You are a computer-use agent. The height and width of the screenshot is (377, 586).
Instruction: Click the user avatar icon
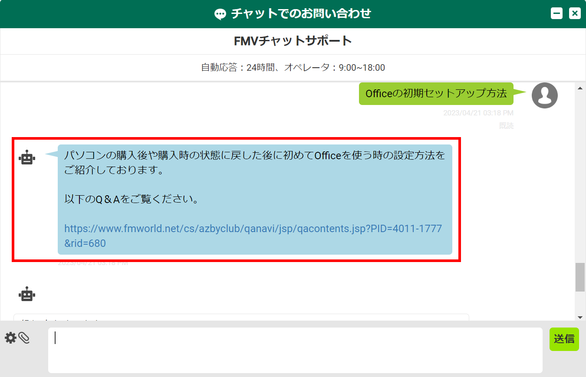click(544, 95)
